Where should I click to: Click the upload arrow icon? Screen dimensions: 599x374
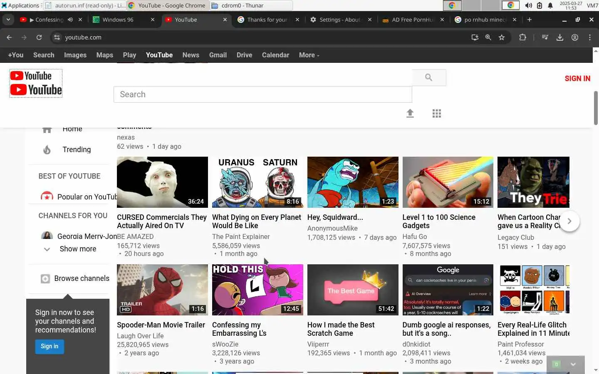(x=410, y=113)
